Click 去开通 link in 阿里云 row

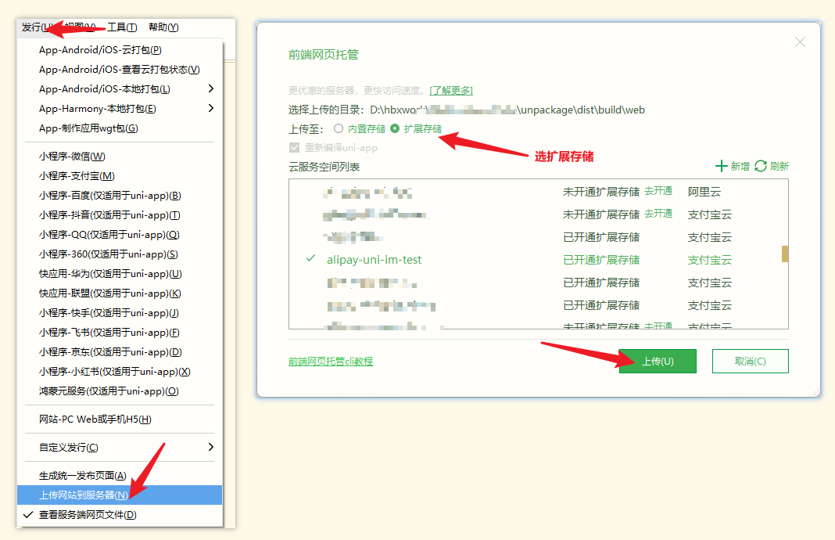tap(658, 191)
